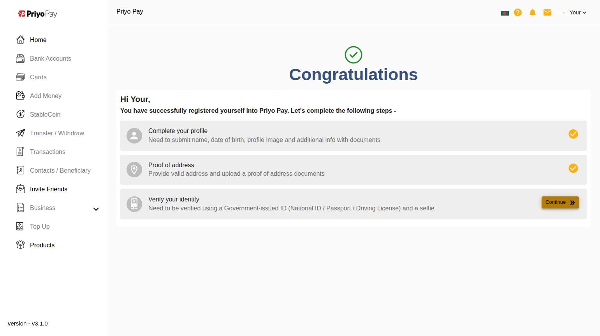Viewport: 600px width, 336px height.
Task: Open Transactions from sidebar
Action: (48, 152)
